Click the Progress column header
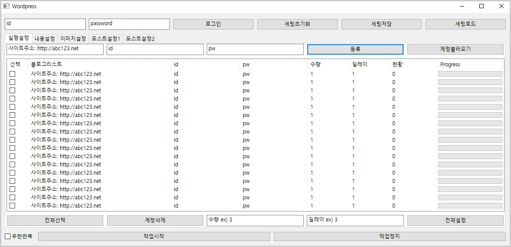Image resolution: width=511 pixels, height=247 pixels. pos(470,65)
